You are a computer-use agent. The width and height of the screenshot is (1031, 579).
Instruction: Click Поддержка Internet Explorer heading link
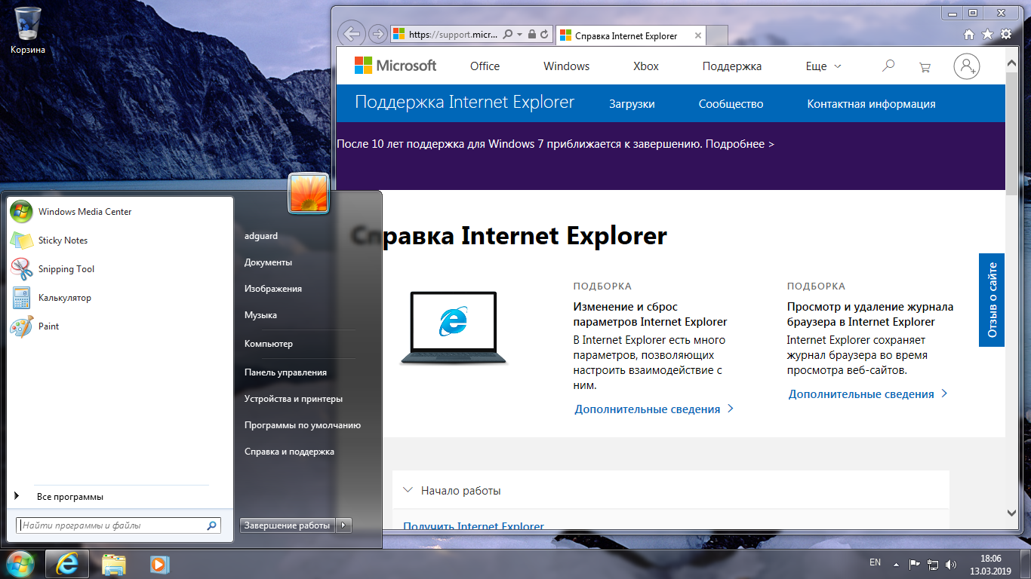coord(464,103)
